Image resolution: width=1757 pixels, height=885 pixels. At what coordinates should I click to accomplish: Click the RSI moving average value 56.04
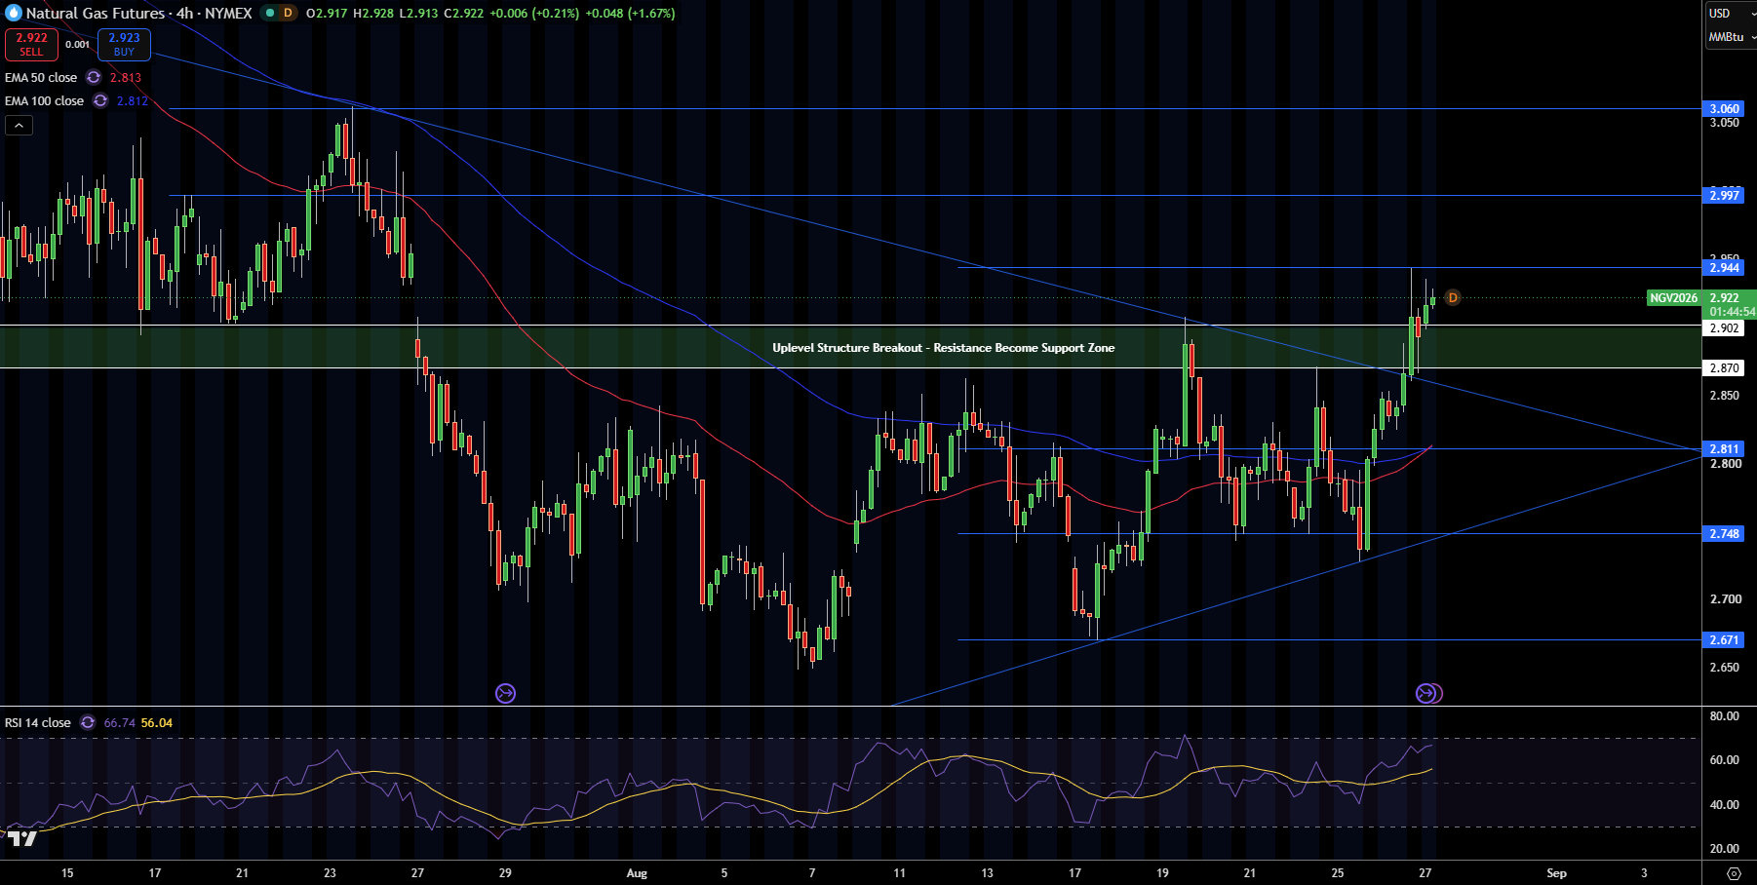157,722
